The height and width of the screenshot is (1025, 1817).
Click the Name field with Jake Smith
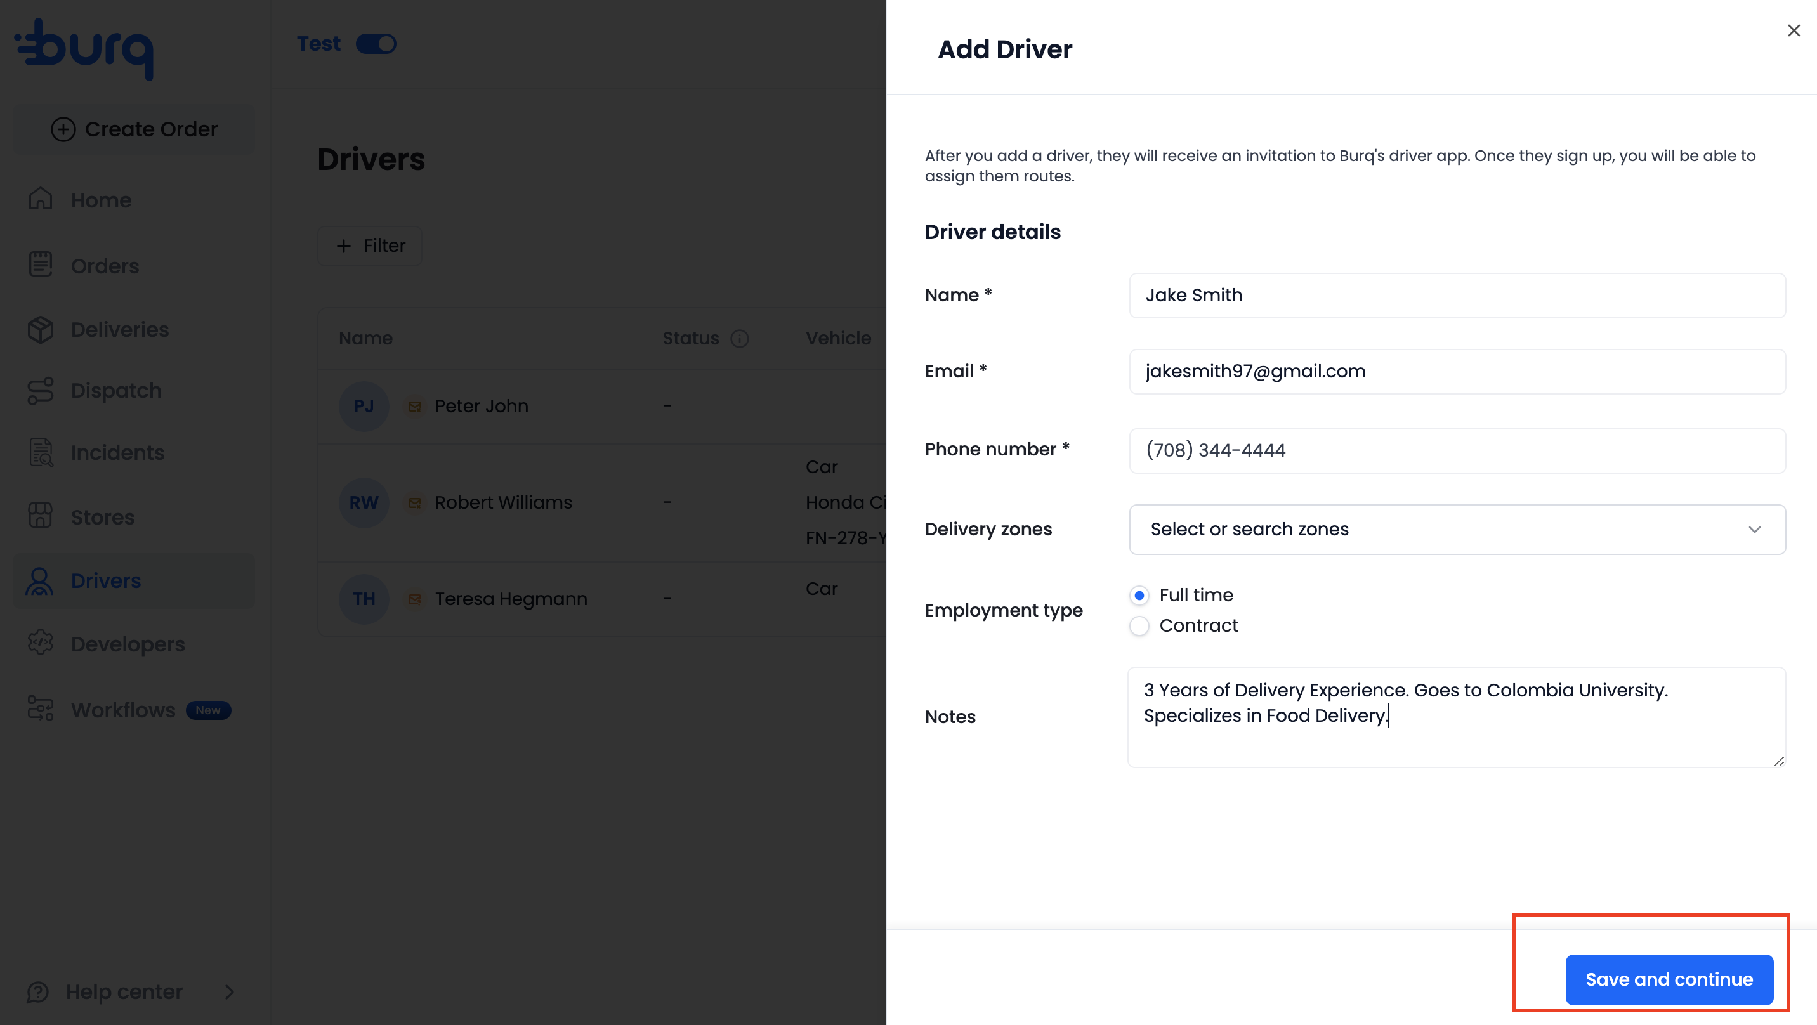tap(1457, 296)
